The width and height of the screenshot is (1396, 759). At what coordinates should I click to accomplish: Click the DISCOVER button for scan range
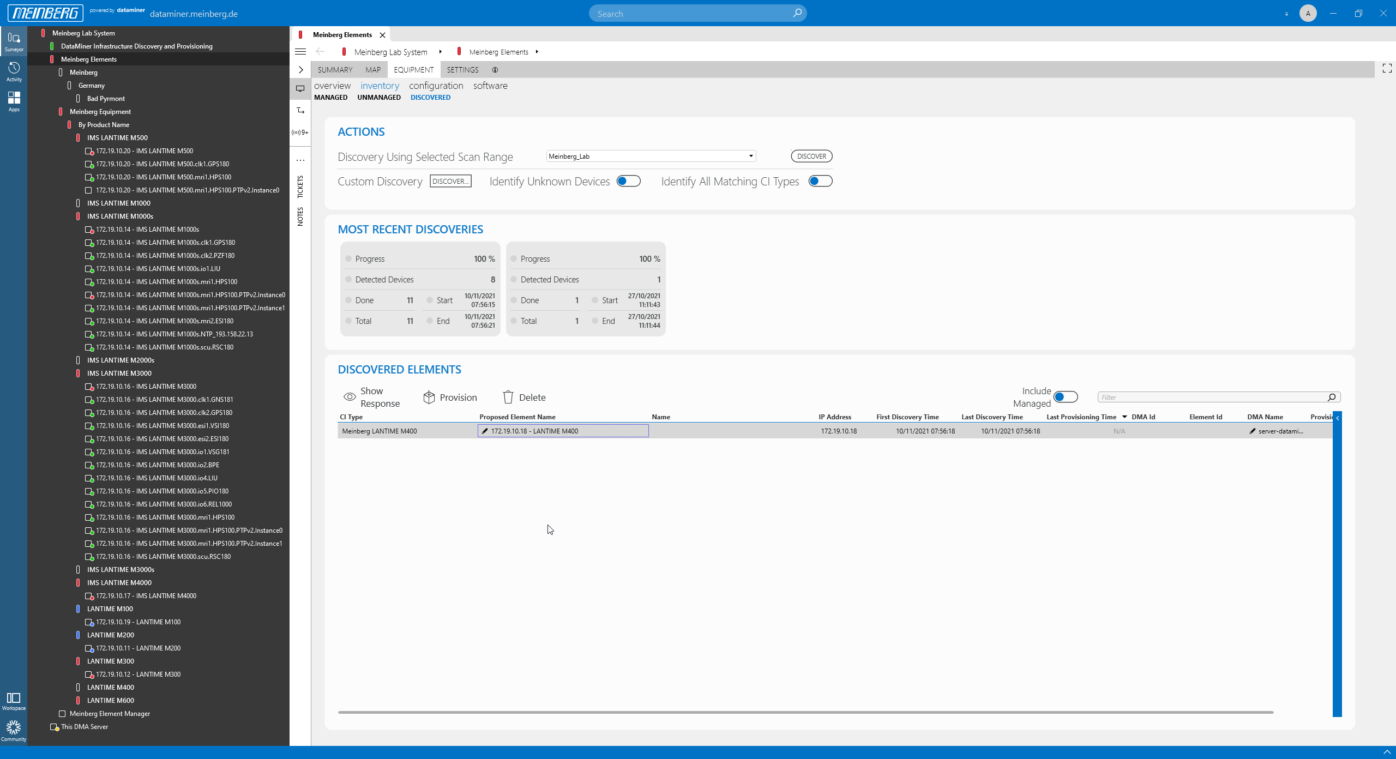click(x=811, y=156)
